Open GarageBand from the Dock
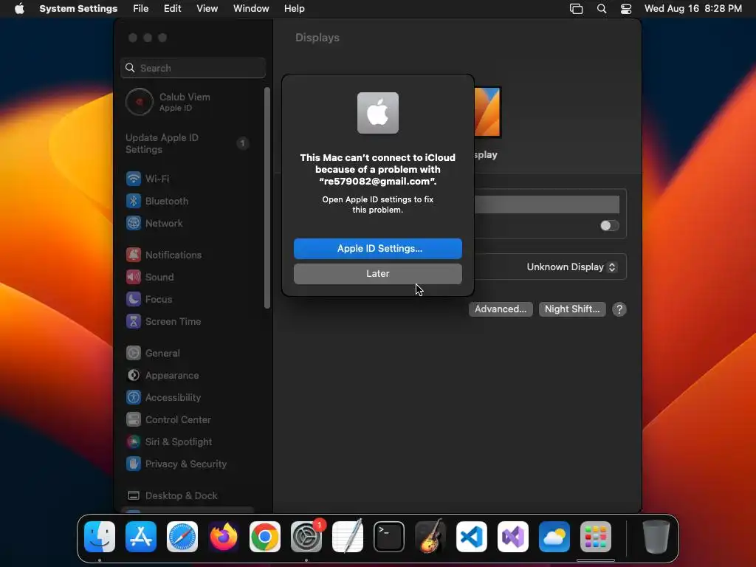 (430, 537)
